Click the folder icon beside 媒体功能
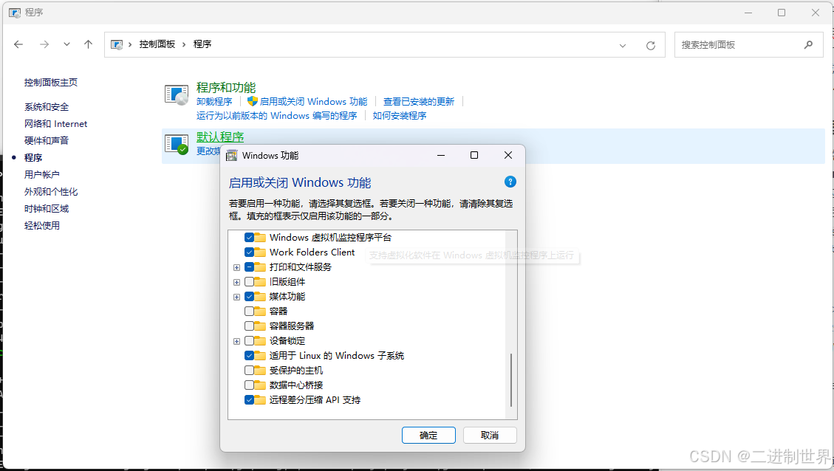Viewport: 834px width, 471px height. (x=260, y=297)
